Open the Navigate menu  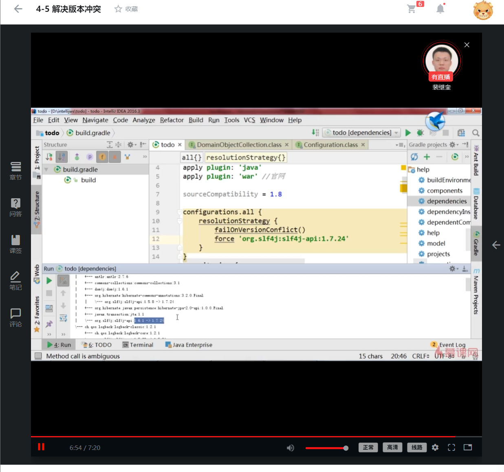click(x=95, y=120)
